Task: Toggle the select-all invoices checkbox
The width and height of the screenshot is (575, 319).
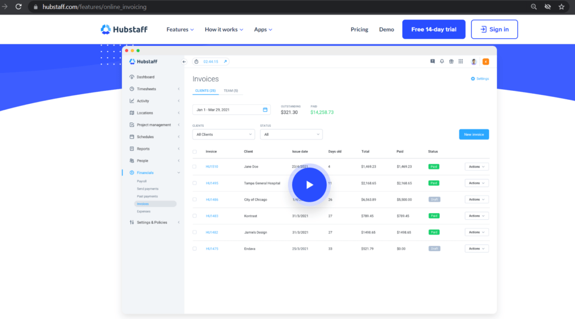Action: (195, 151)
